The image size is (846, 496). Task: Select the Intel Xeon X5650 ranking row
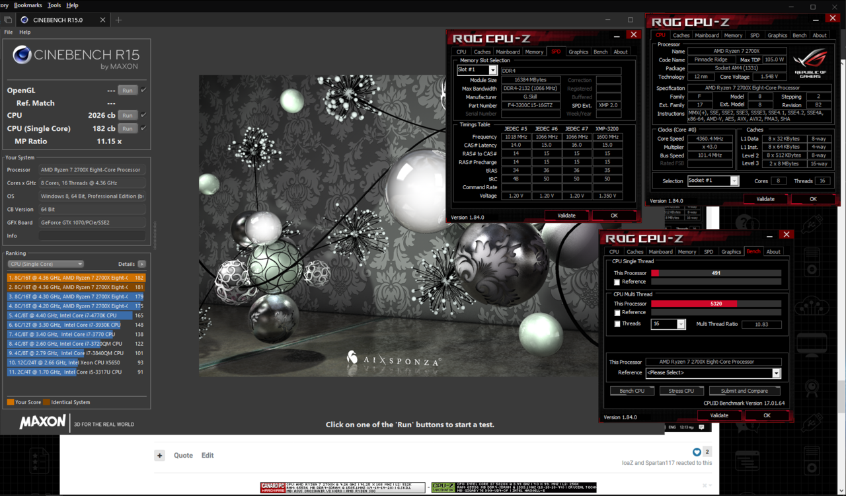coord(76,362)
